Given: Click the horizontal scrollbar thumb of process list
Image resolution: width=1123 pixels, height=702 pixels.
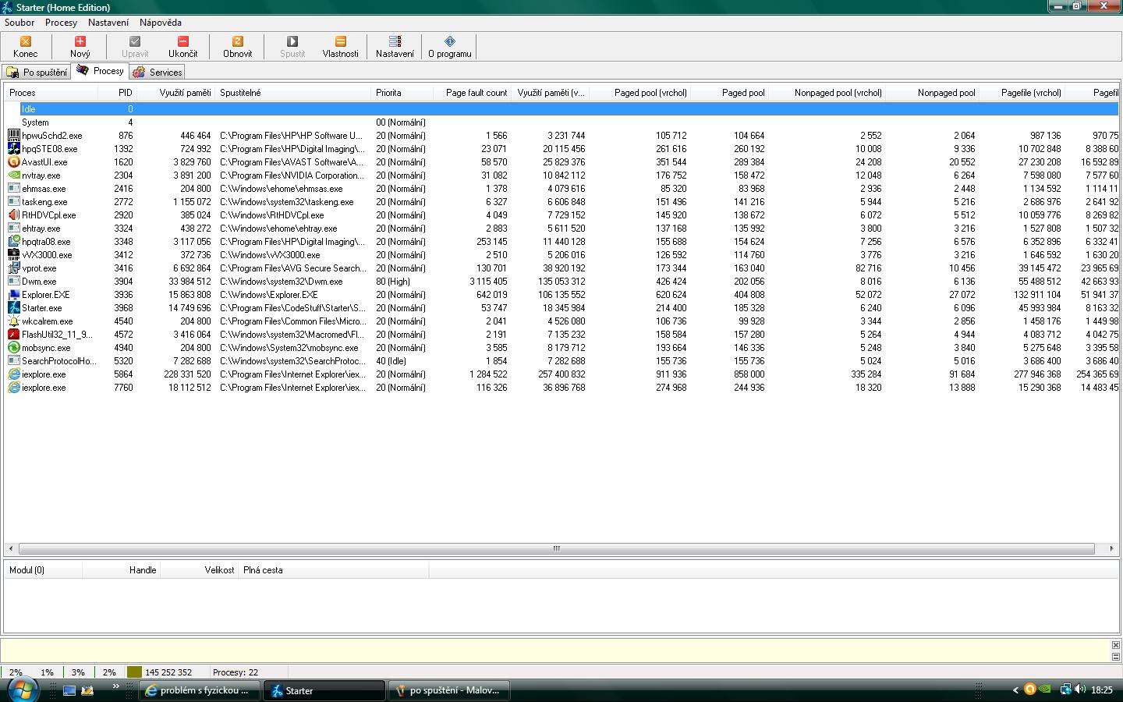Looking at the screenshot, I should tap(556, 548).
